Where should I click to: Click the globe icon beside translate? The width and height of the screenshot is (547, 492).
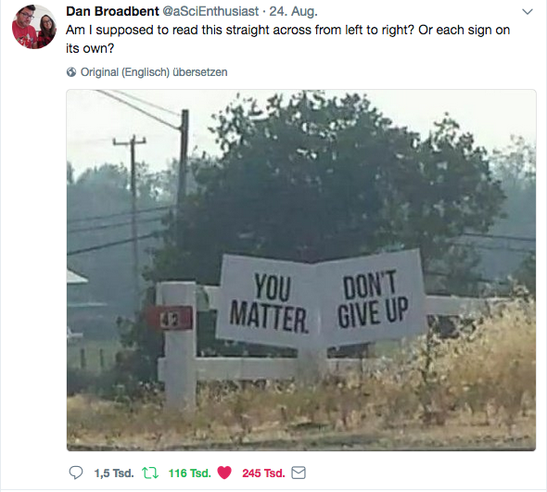(71, 72)
